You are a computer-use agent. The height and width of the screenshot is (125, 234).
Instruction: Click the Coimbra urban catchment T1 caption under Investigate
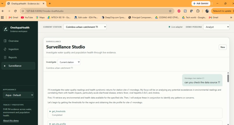coord(60,68)
